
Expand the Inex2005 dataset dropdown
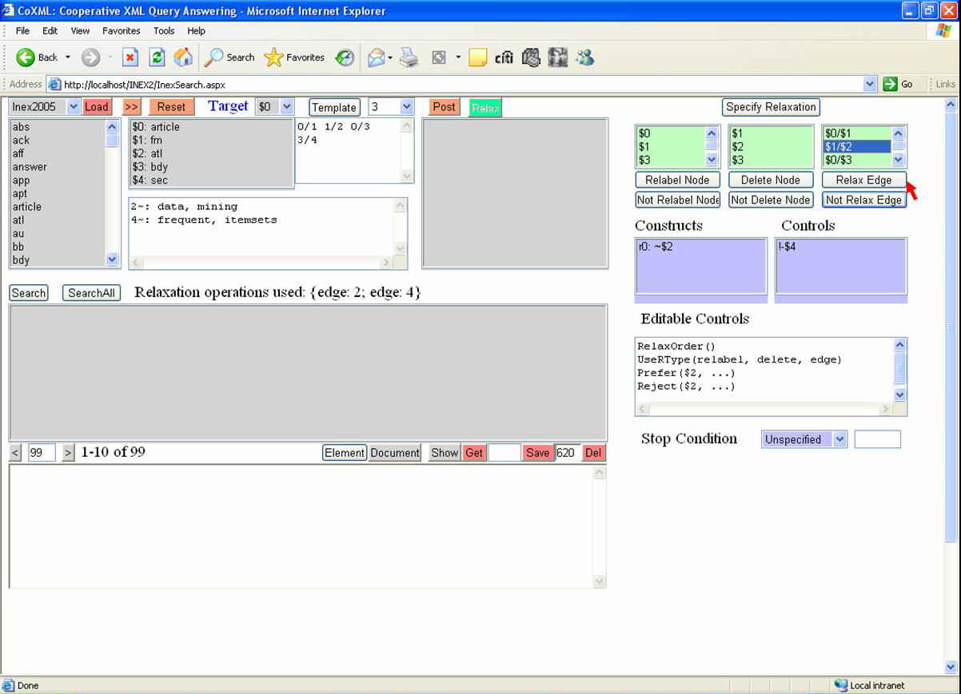click(x=74, y=106)
